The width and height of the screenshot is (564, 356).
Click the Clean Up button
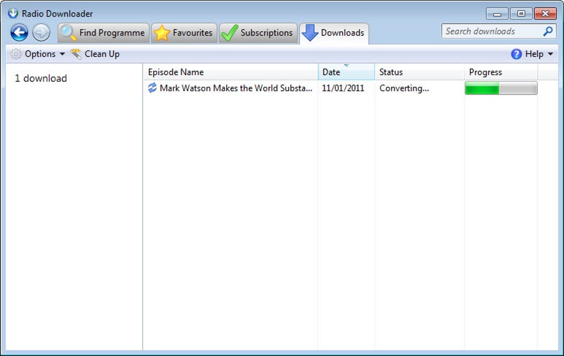coord(95,54)
